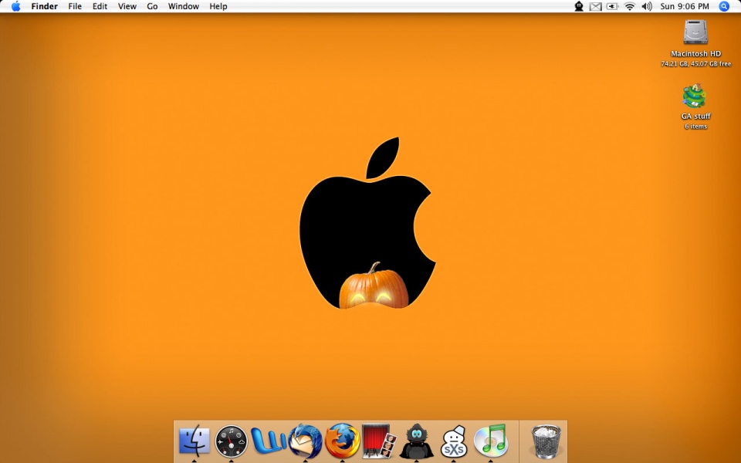Open the battery power status menu

pos(612,6)
